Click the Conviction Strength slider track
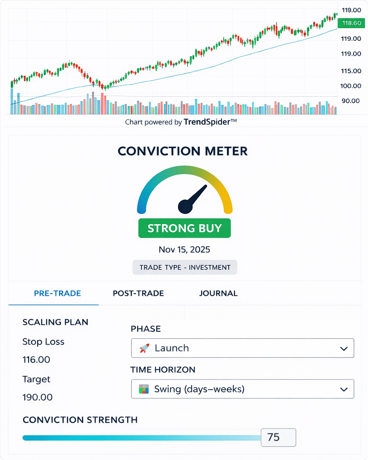The height and width of the screenshot is (460, 368). [x=141, y=438]
